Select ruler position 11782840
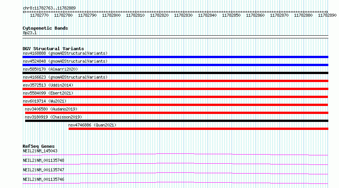 [207, 15]
